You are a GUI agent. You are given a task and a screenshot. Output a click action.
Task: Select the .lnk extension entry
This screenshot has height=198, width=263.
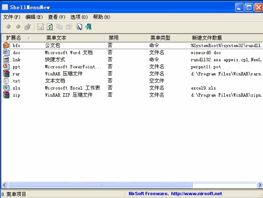[15, 59]
